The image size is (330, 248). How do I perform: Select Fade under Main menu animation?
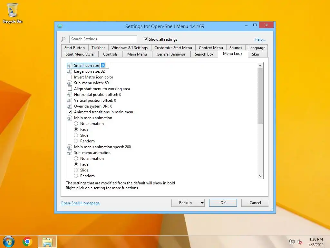76,129
